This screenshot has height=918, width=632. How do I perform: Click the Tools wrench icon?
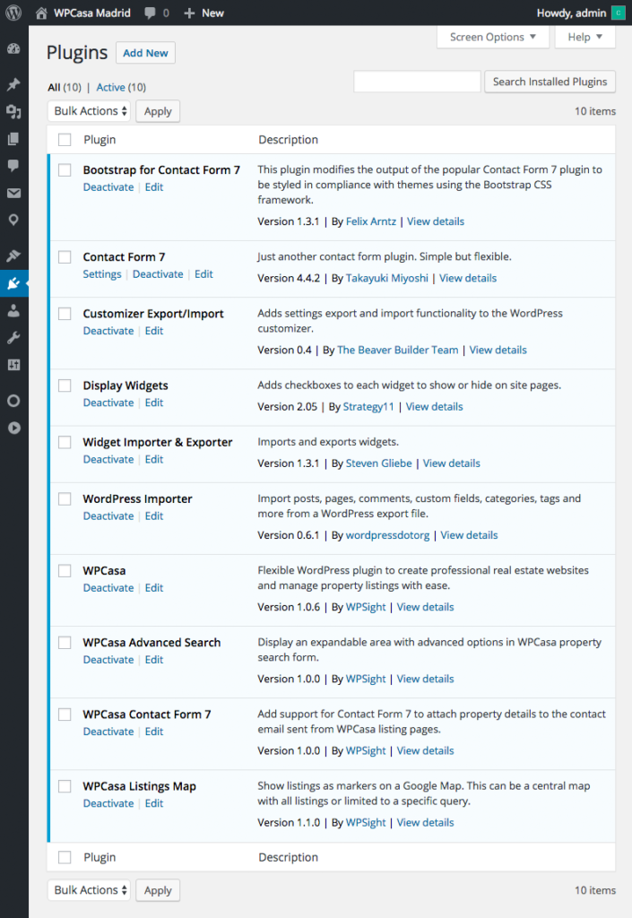tap(13, 338)
